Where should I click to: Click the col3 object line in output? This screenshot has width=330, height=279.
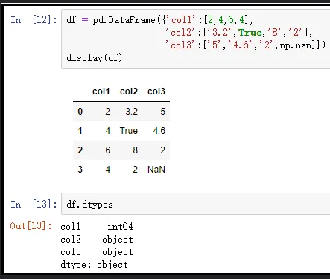click(97, 252)
